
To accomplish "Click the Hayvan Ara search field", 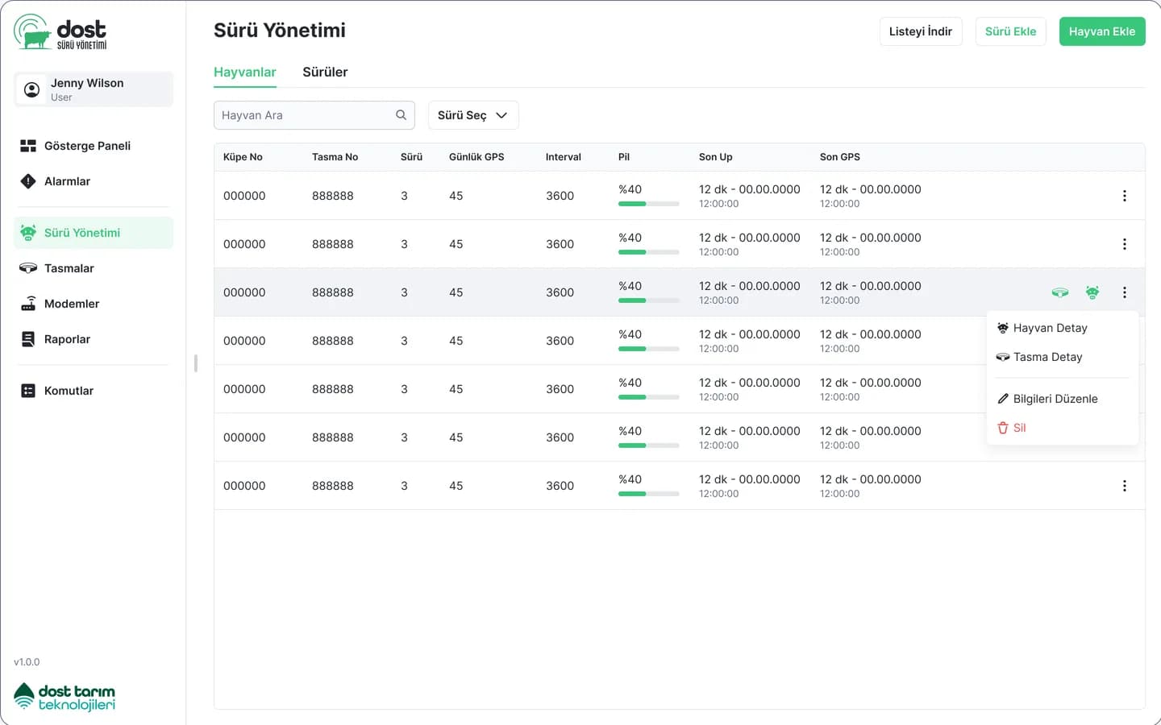I will [314, 115].
